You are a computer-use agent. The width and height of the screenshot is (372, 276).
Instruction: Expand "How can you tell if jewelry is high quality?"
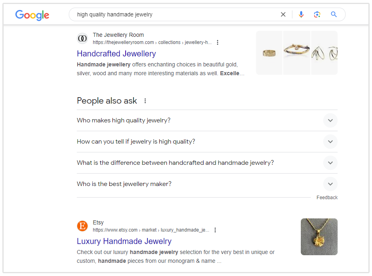[x=330, y=142]
